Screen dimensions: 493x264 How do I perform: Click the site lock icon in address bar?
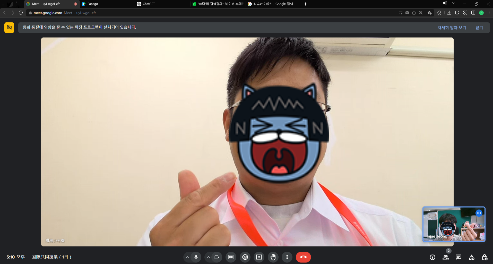[30, 13]
